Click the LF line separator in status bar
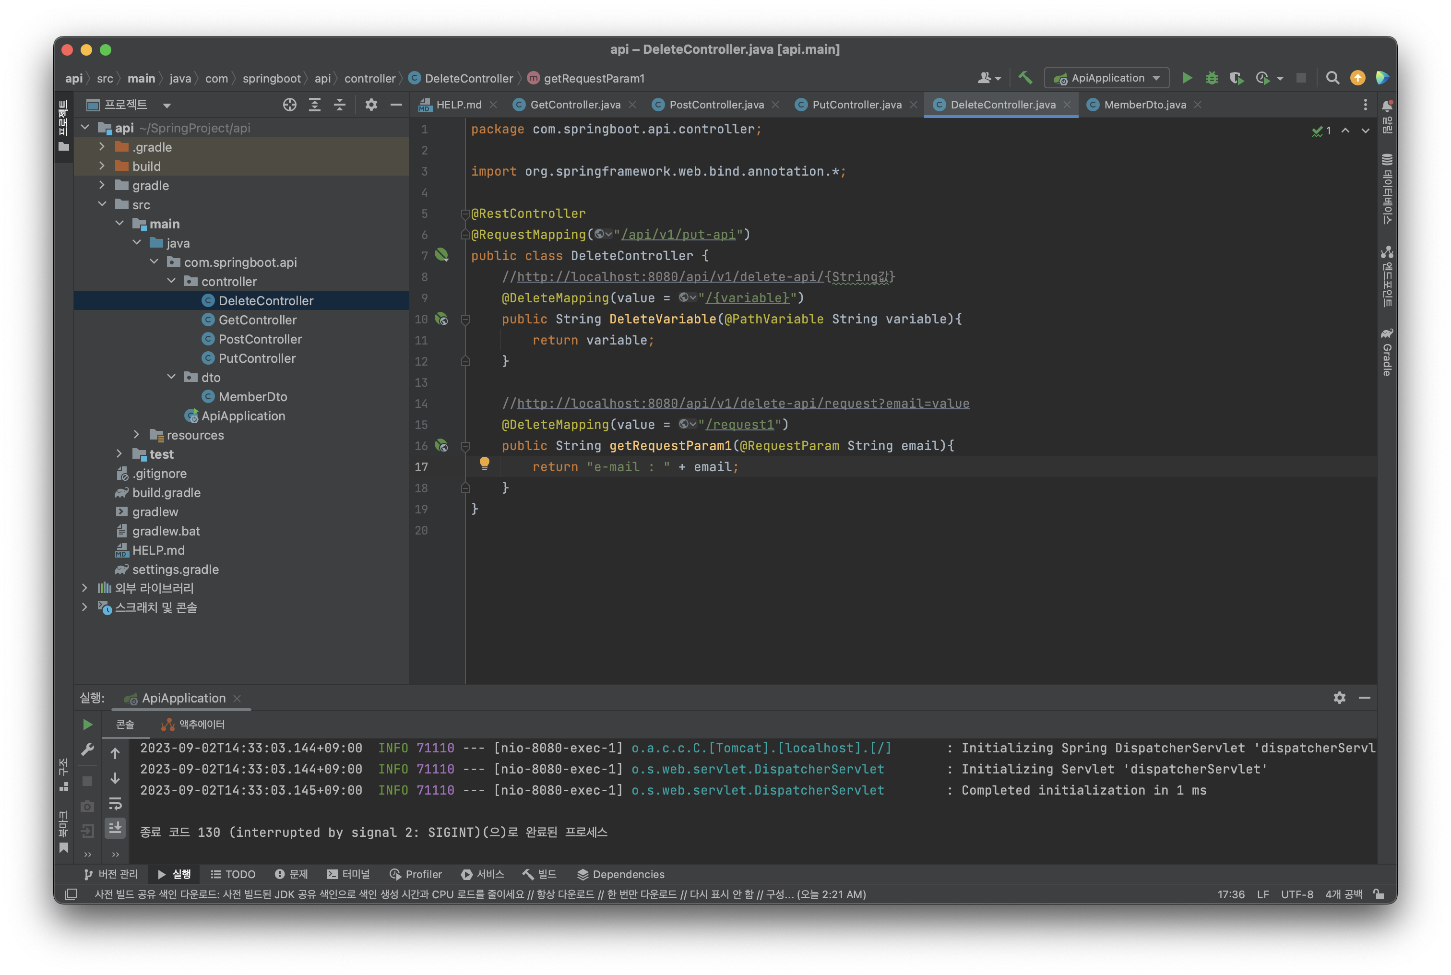 point(1262,894)
